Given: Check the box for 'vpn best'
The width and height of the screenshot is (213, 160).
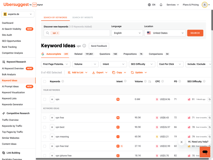Looking at the screenshot, I should 45,127.
